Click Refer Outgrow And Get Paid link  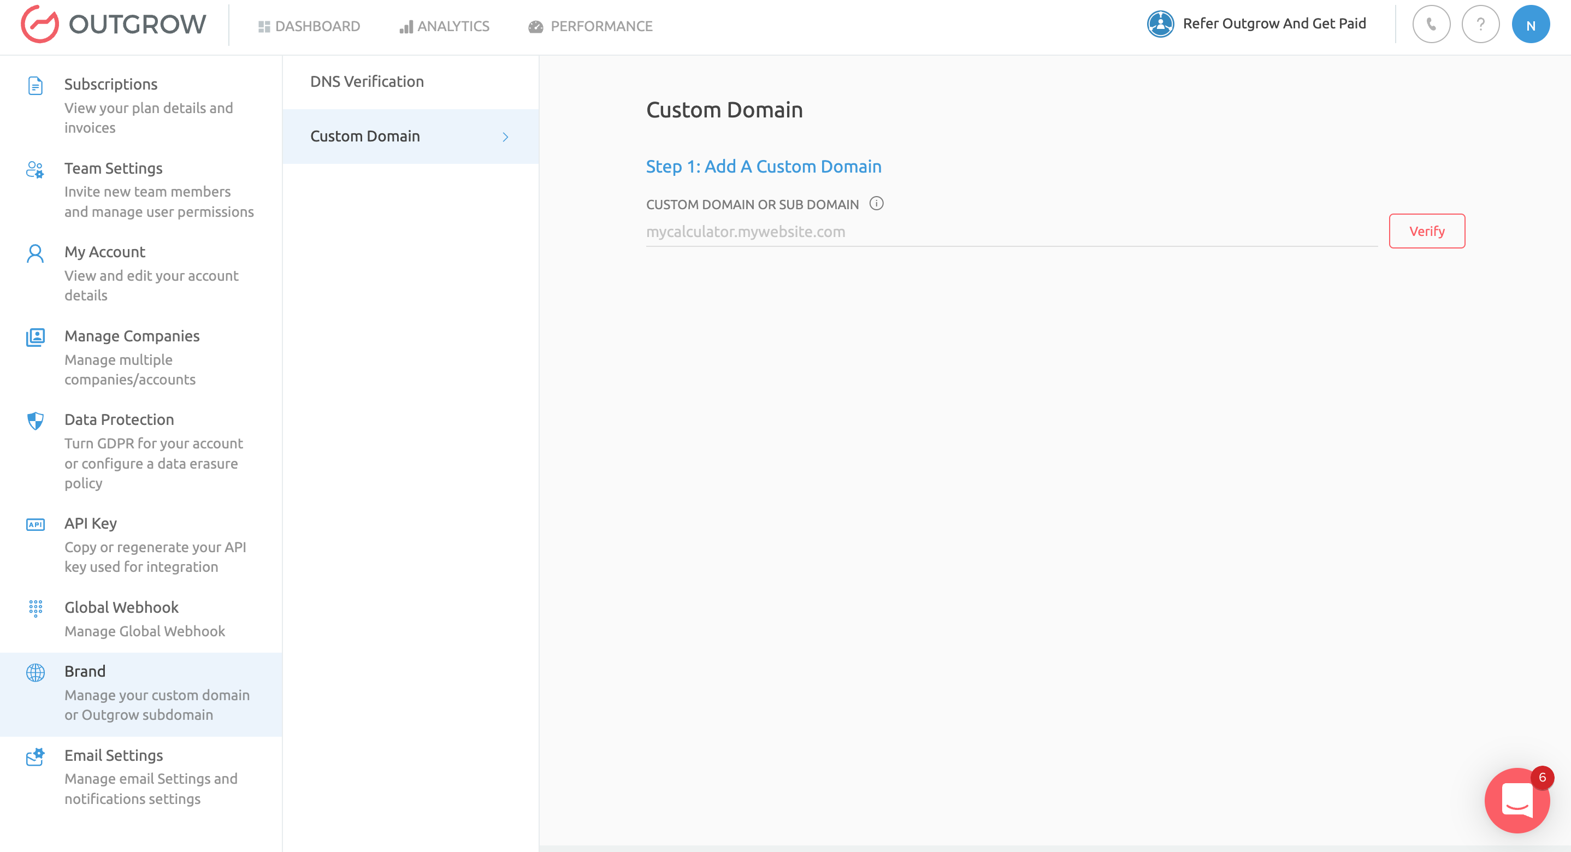click(x=1273, y=24)
